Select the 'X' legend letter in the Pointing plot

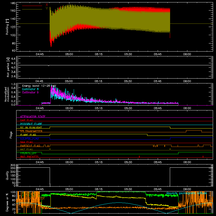click(x=47, y=5)
